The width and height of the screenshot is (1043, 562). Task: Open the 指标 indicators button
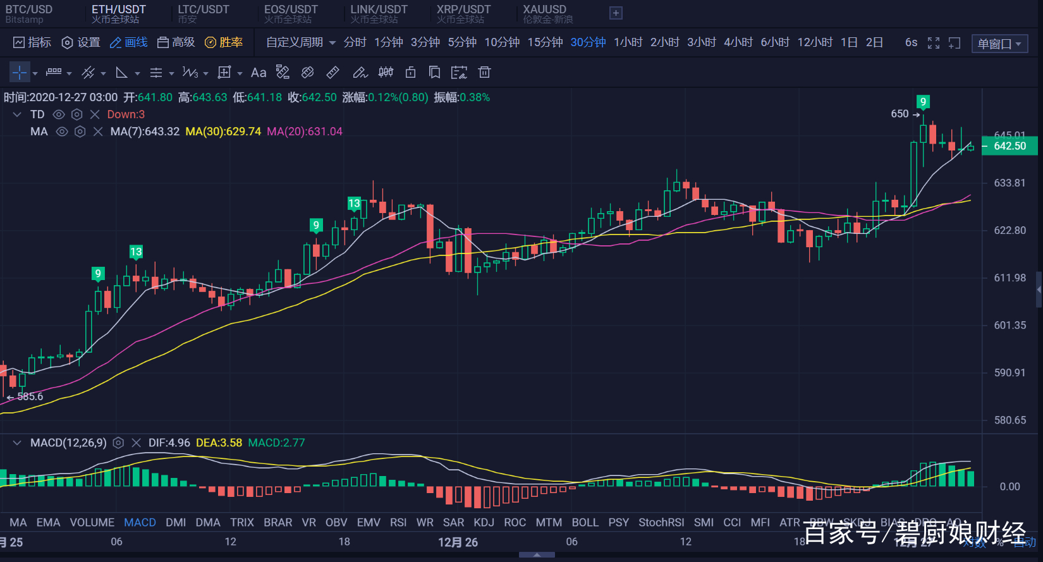click(32, 42)
